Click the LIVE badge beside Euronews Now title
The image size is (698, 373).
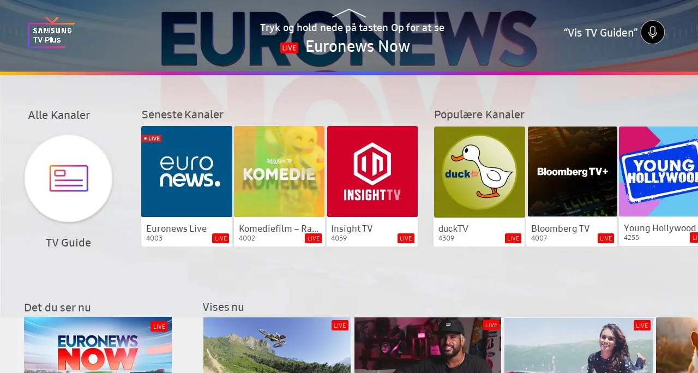coord(289,48)
